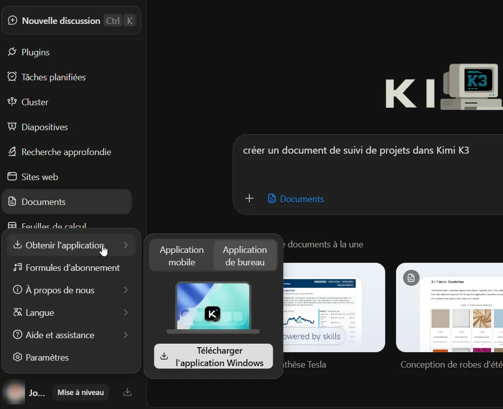Screen dimensions: 503x409
Task: Select Documents in the sidebar
Action: 67,202
